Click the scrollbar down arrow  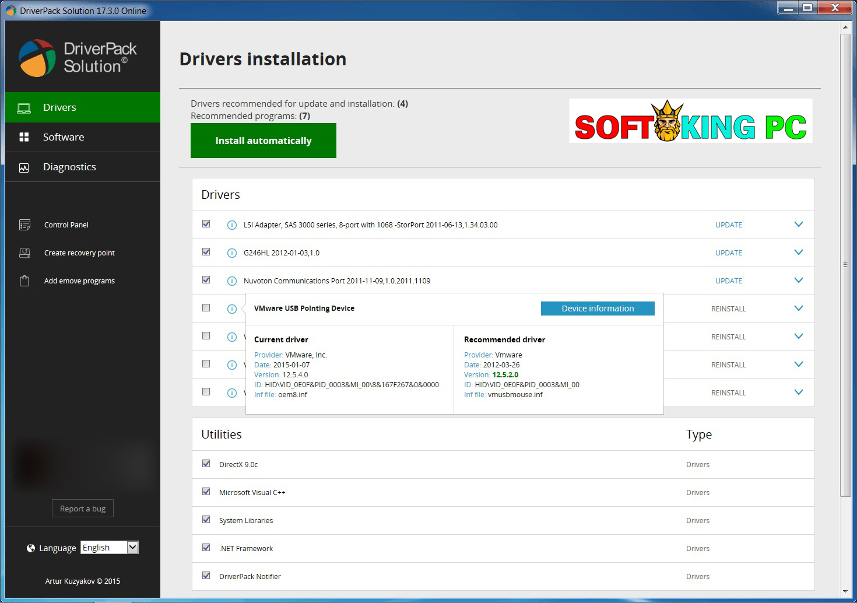[x=845, y=592]
